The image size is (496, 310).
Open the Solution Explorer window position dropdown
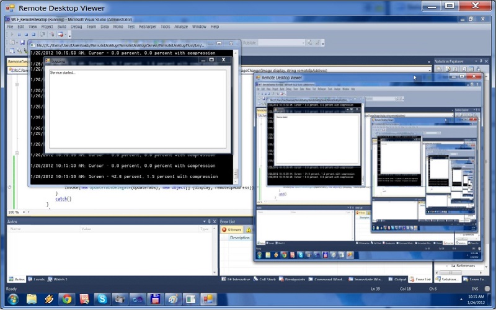coord(476,61)
